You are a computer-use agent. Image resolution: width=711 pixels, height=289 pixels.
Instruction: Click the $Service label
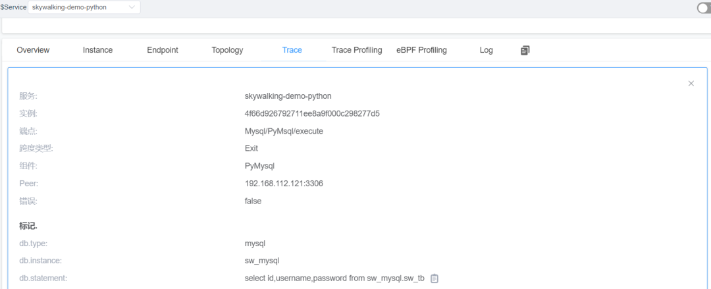coord(14,7)
